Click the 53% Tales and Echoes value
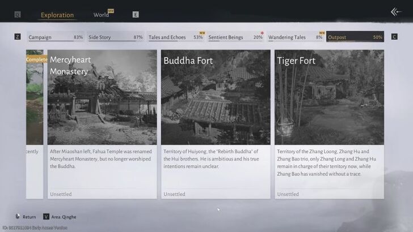Screen dimensions: 413x232 (198, 37)
